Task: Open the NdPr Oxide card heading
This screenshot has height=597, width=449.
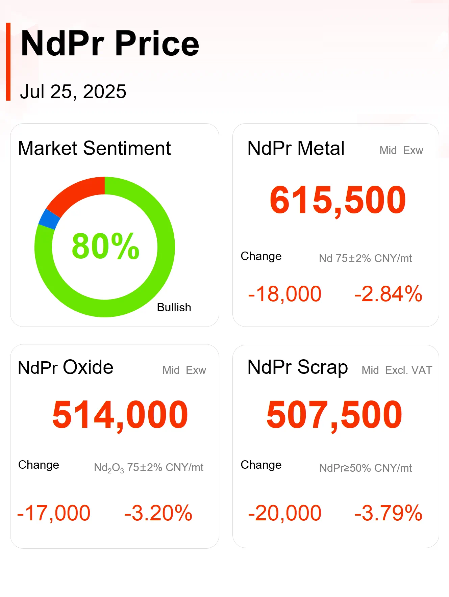Action: click(66, 367)
